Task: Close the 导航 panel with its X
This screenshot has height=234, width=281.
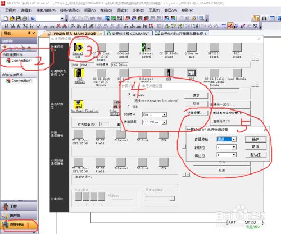Action: tap(34, 33)
